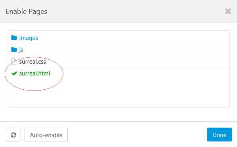The width and height of the screenshot is (237, 147).
Task: Click the surreal.css document icon
Action: (14, 61)
